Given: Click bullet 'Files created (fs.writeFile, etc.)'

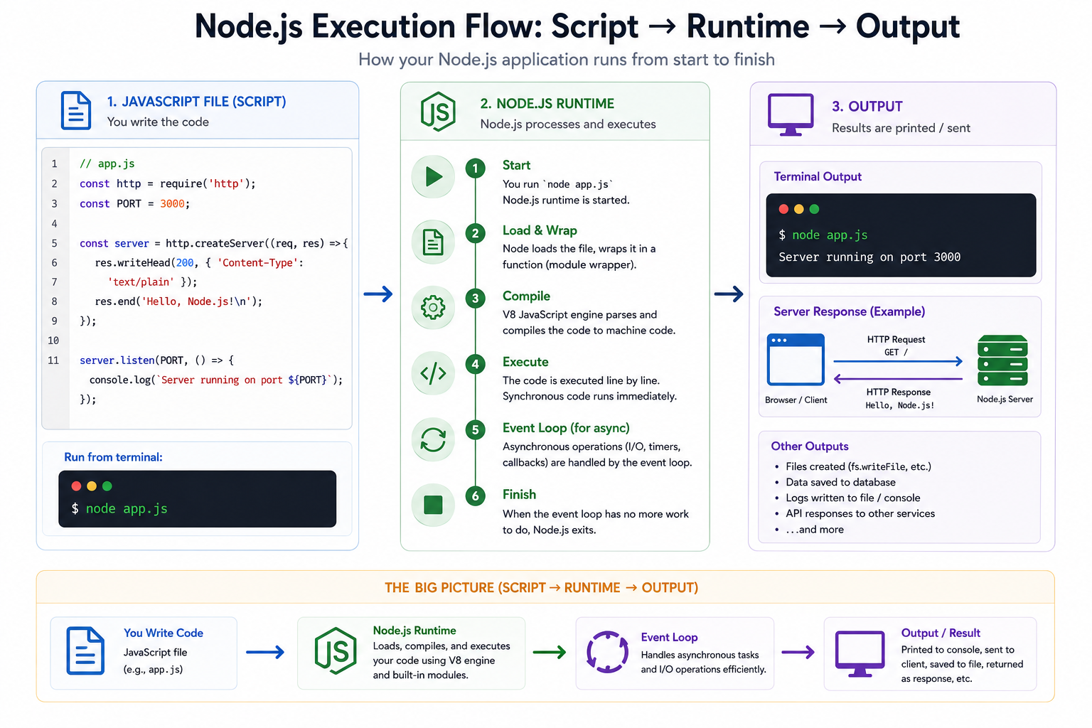Looking at the screenshot, I should click(858, 467).
